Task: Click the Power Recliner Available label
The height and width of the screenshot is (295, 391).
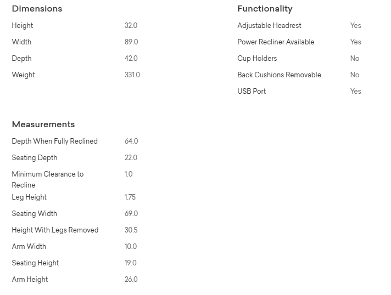Action: tap(276, 42)
